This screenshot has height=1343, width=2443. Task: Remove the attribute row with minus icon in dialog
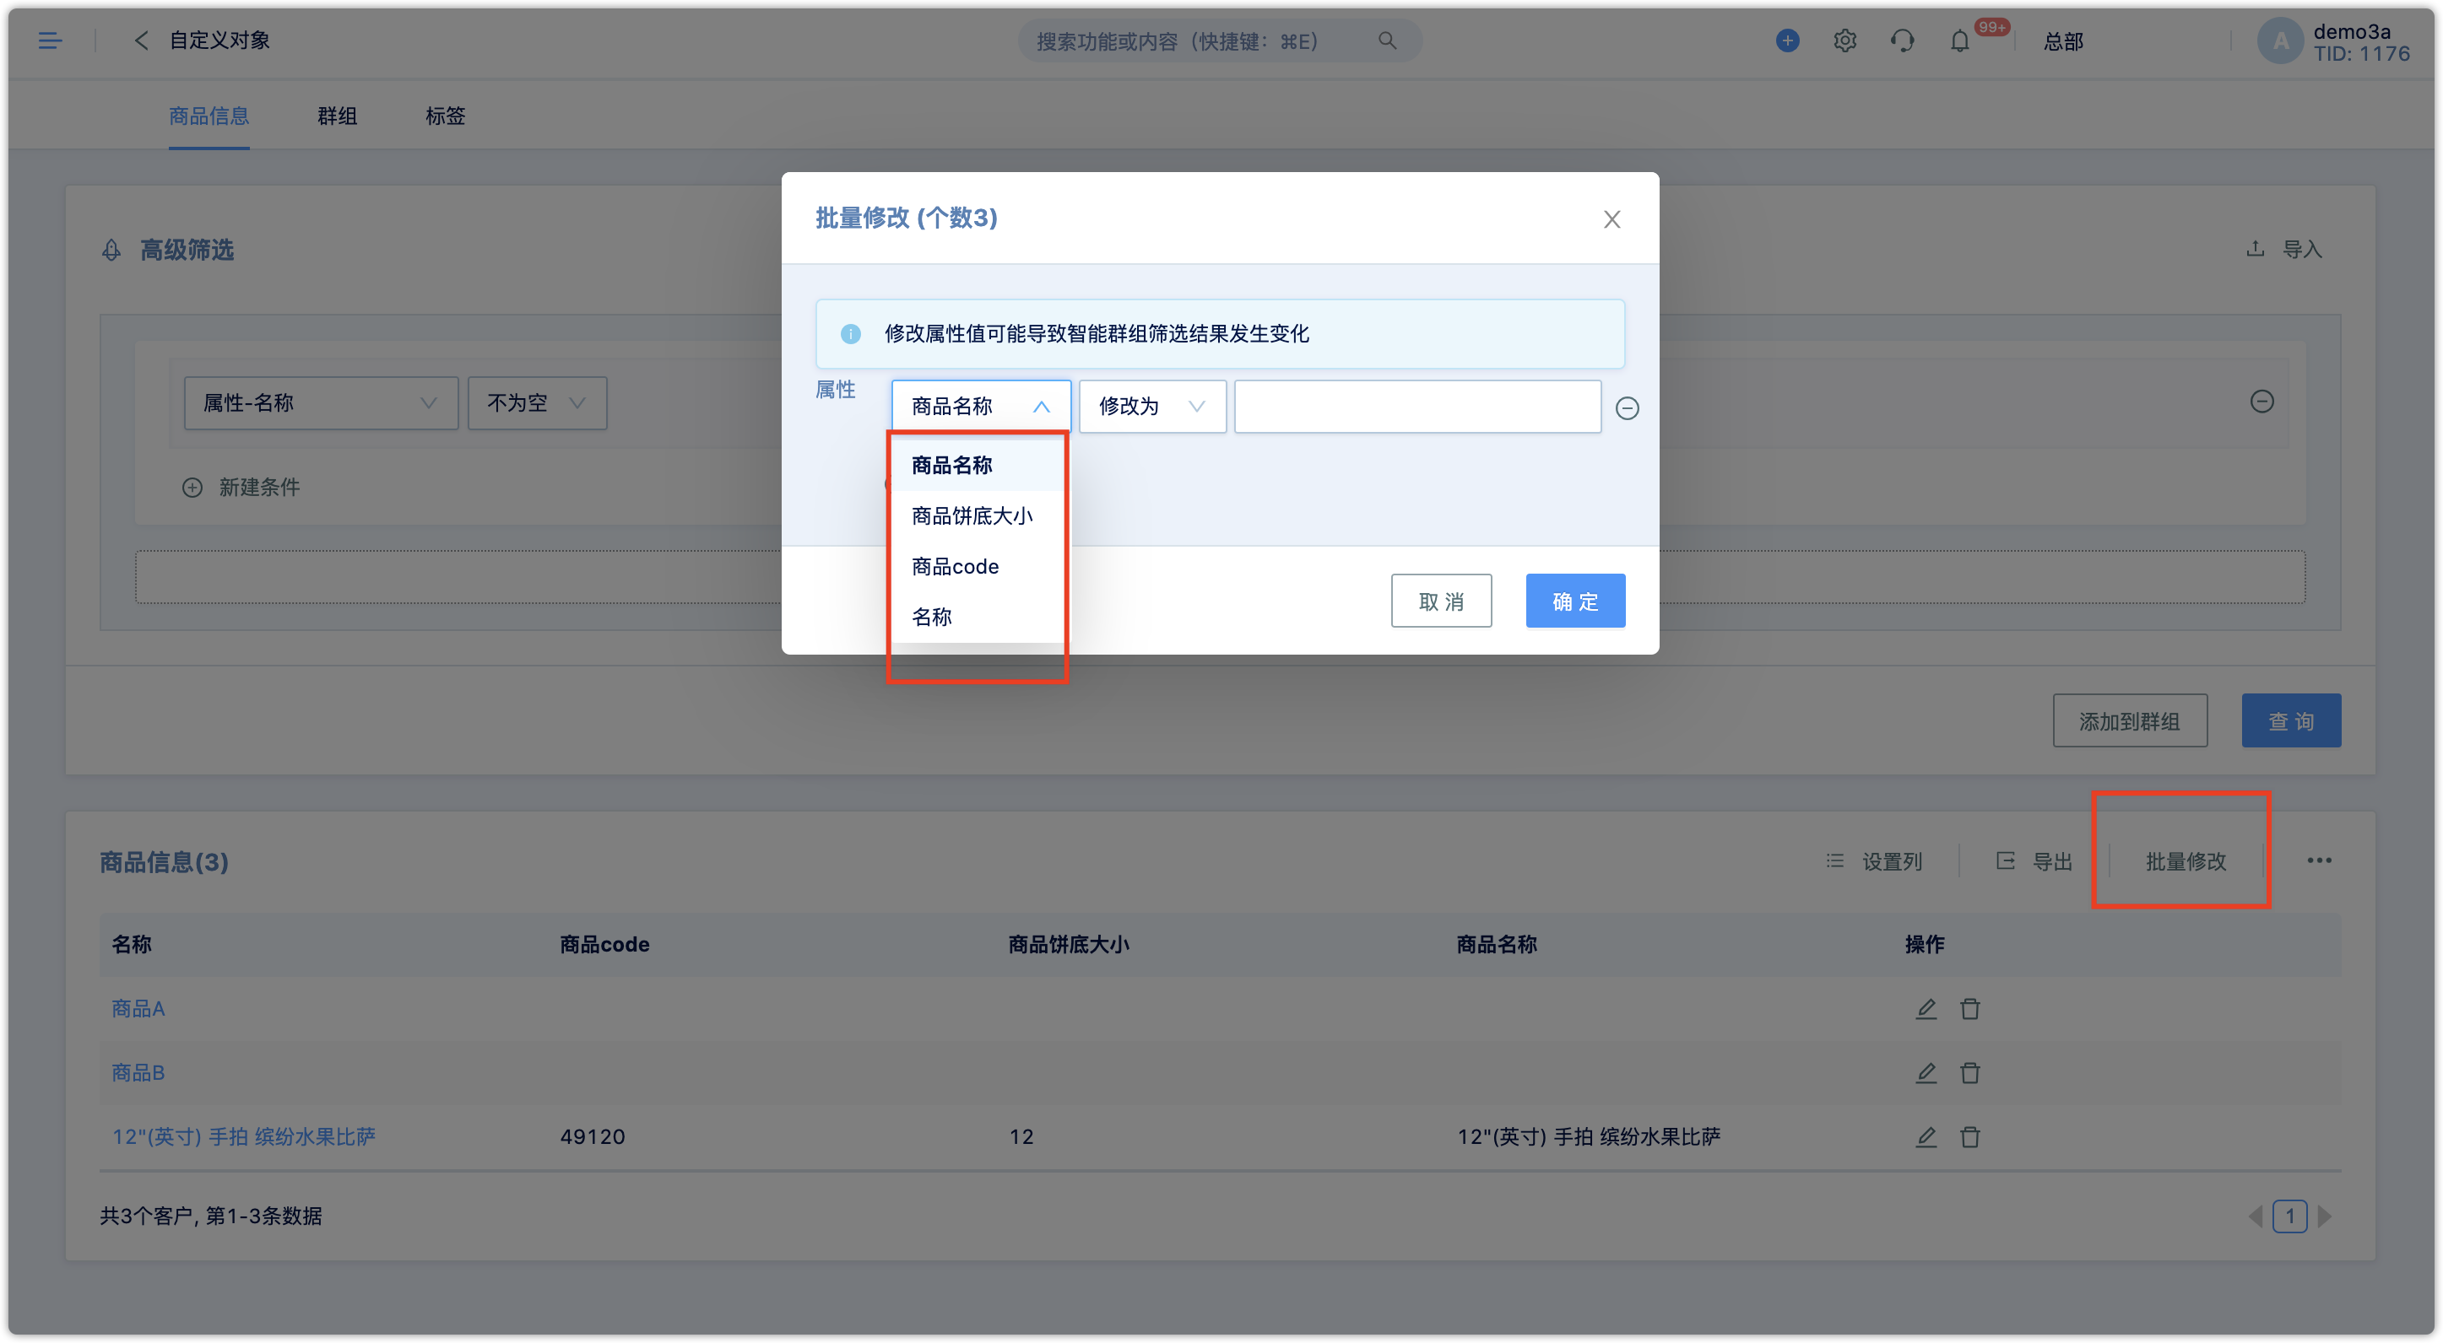click(1627, 408)
